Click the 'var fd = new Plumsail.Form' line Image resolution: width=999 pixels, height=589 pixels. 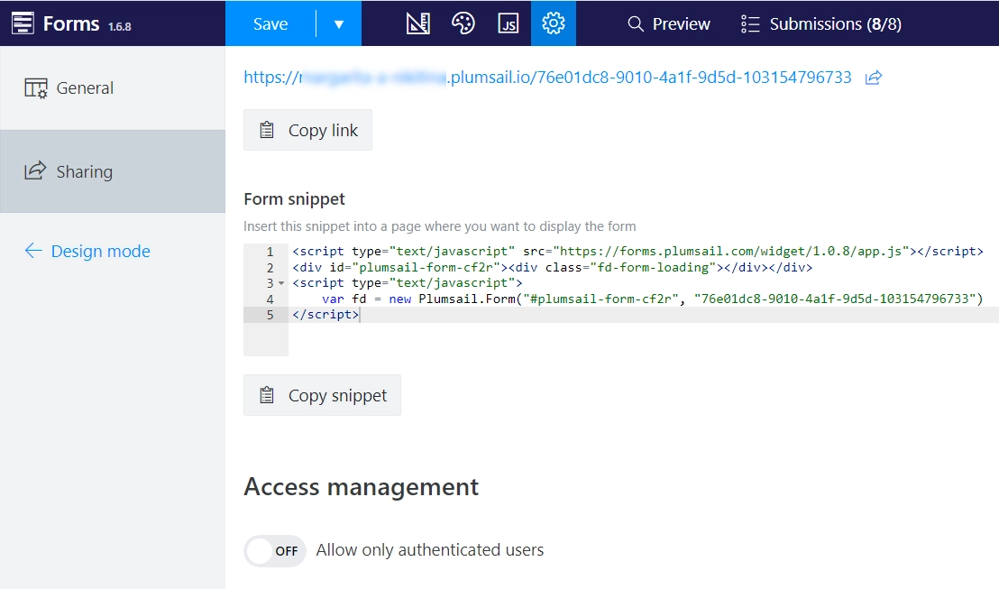(653, 299)
